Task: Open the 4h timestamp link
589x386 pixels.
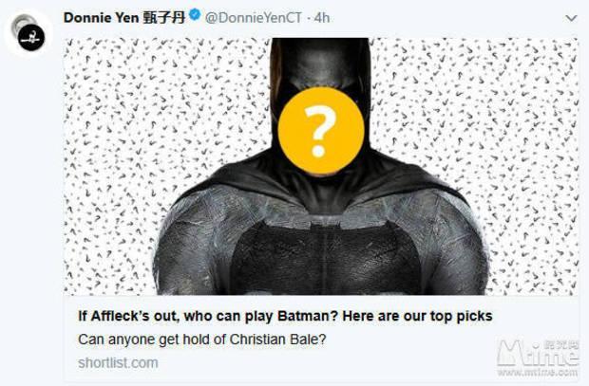Action: [x=322, y=18]
